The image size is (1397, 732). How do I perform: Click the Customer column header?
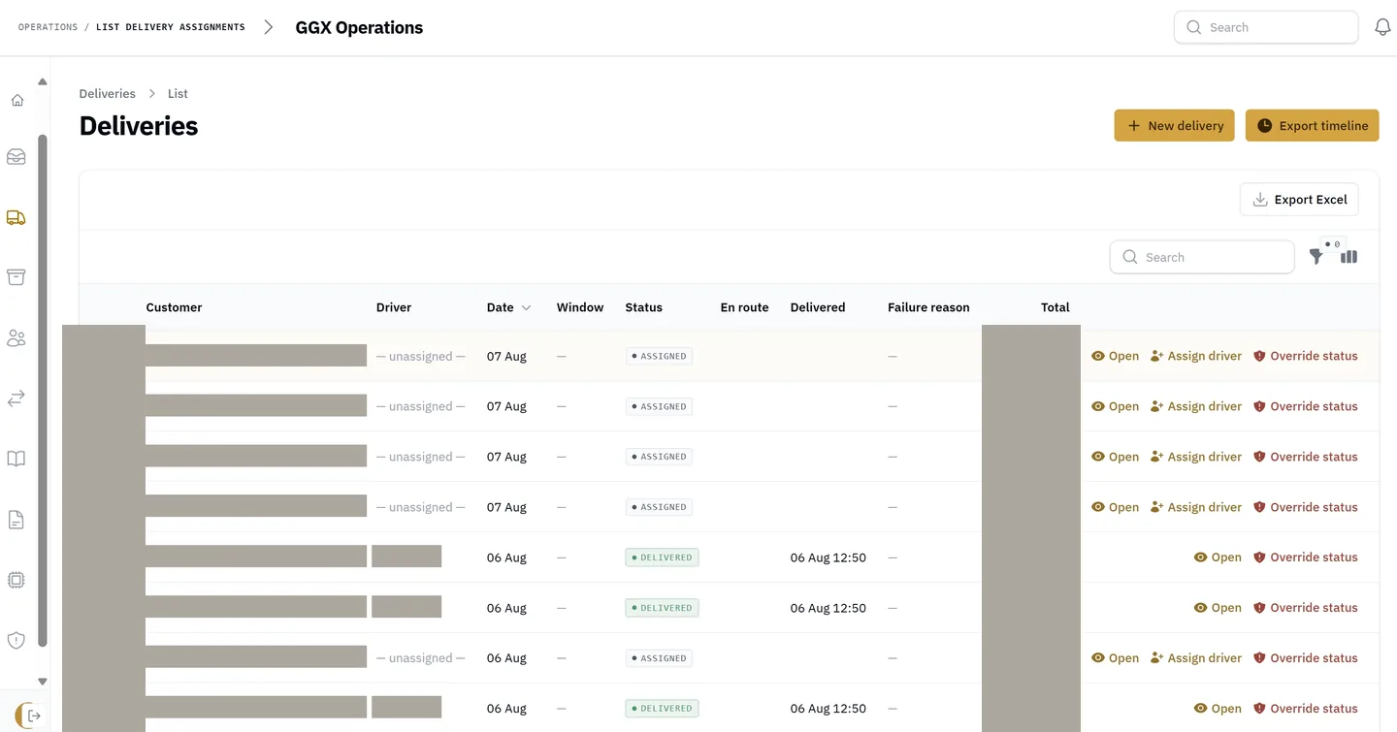click(174, 307)
